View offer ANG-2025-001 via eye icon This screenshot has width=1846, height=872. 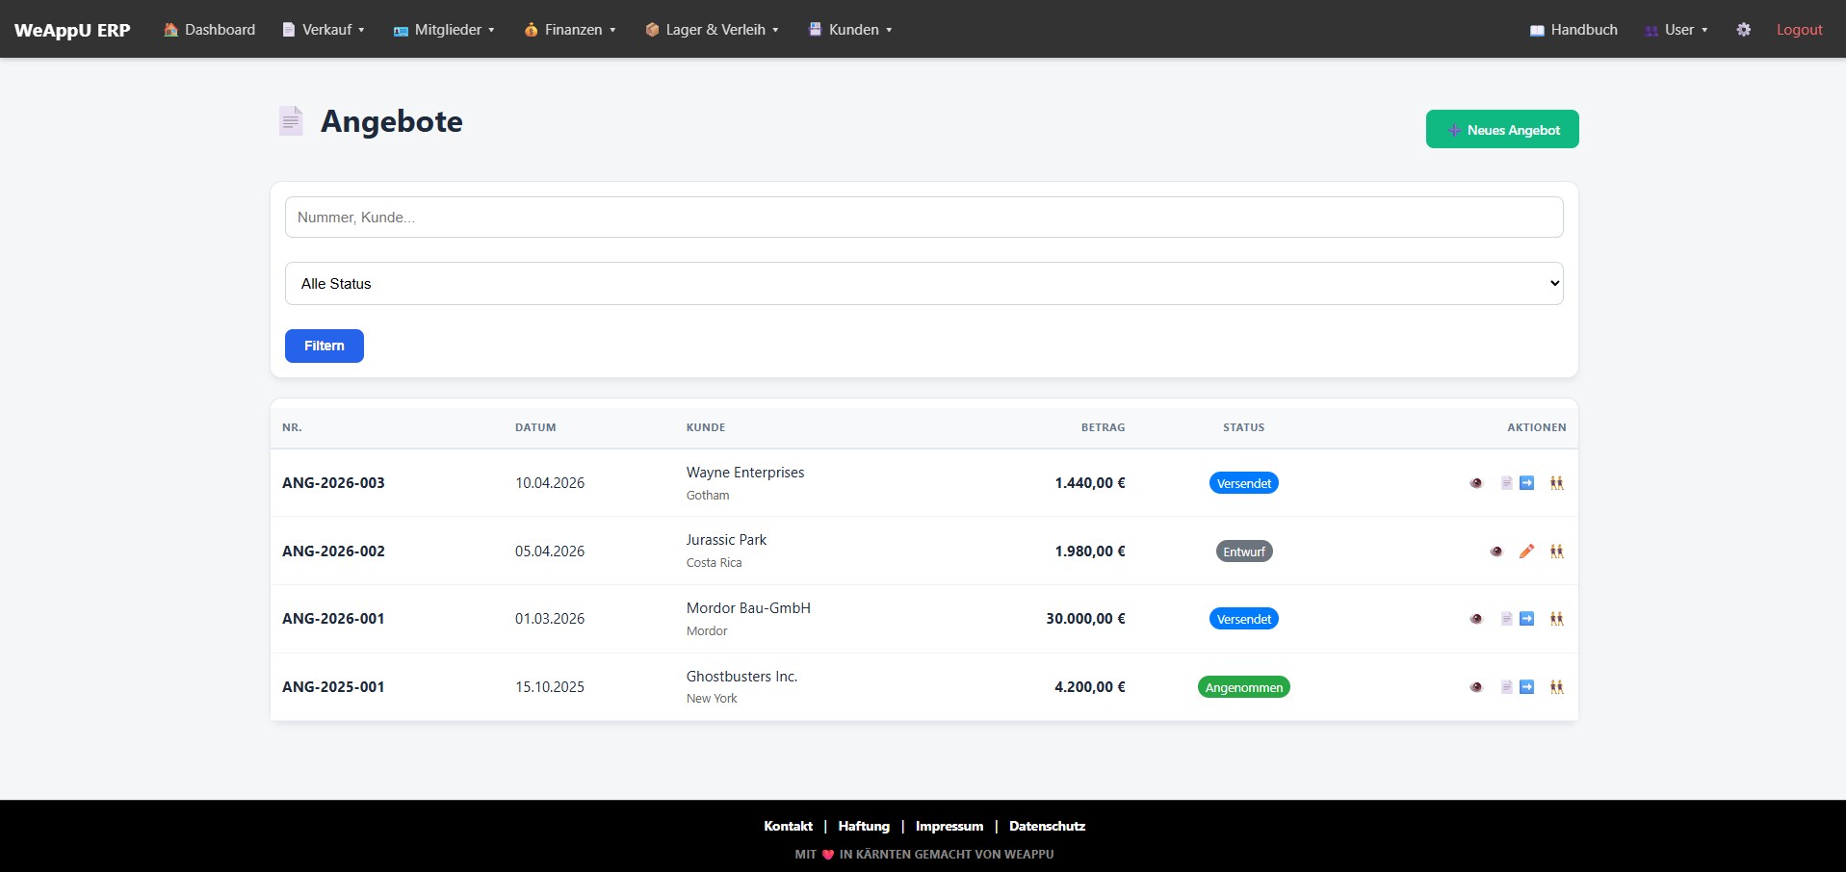1476,687
